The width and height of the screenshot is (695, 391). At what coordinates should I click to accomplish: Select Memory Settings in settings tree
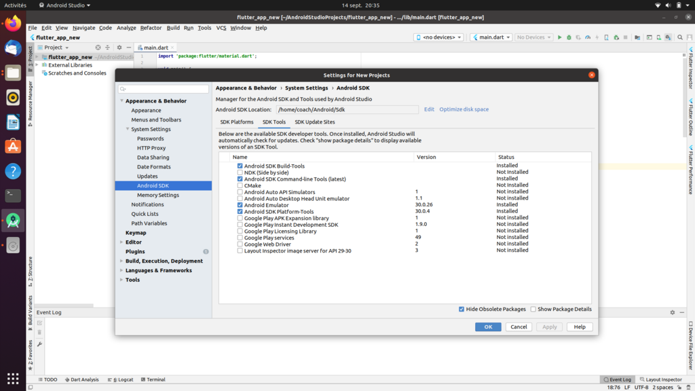(157, 195)
